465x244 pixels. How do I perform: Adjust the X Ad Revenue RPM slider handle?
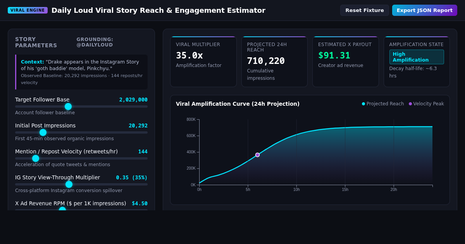click(x=62, y=210)
